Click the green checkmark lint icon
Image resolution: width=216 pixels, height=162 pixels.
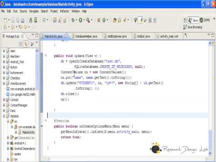point(44,20)
